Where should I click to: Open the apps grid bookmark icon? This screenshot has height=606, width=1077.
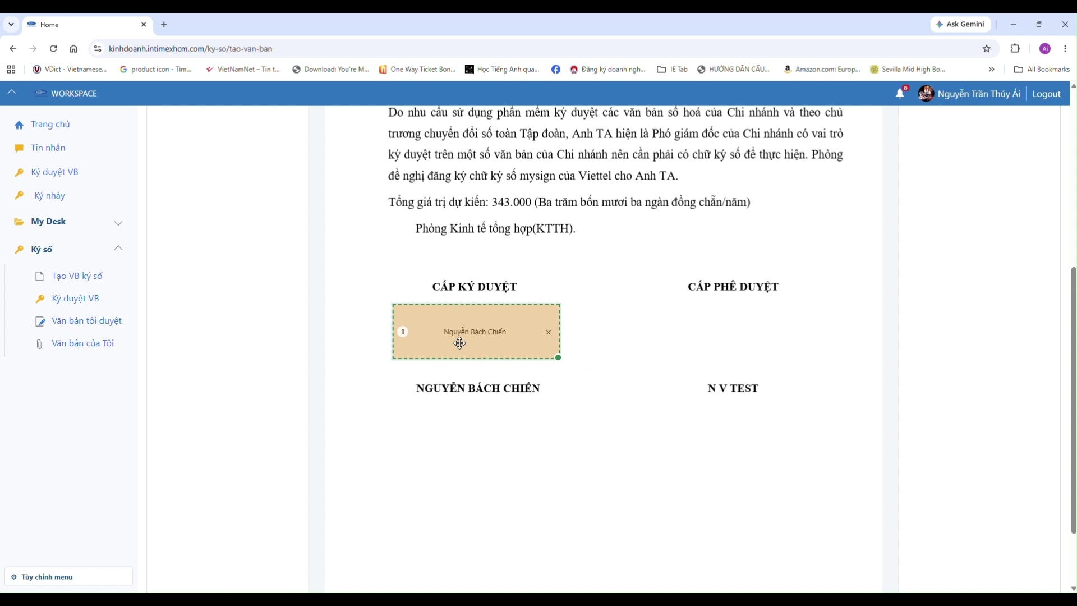click(11, 70)
